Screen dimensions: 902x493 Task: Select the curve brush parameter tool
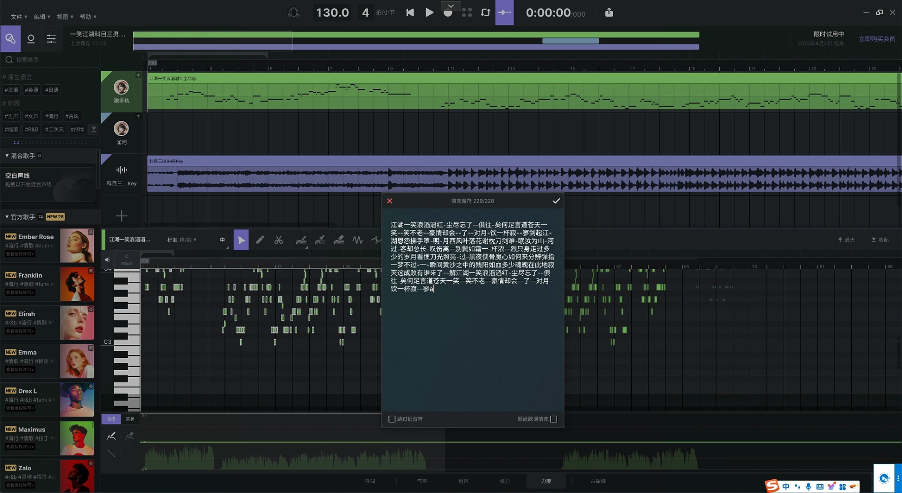coord(320,240)
